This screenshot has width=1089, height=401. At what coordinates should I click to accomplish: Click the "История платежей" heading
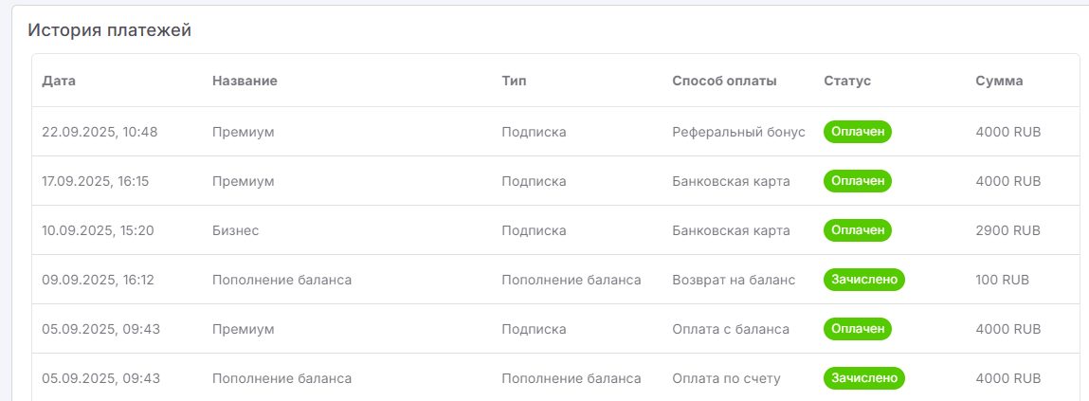[x=110, y=30]
